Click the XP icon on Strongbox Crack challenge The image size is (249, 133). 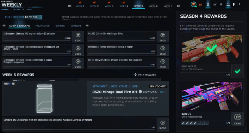pos(78,48)
